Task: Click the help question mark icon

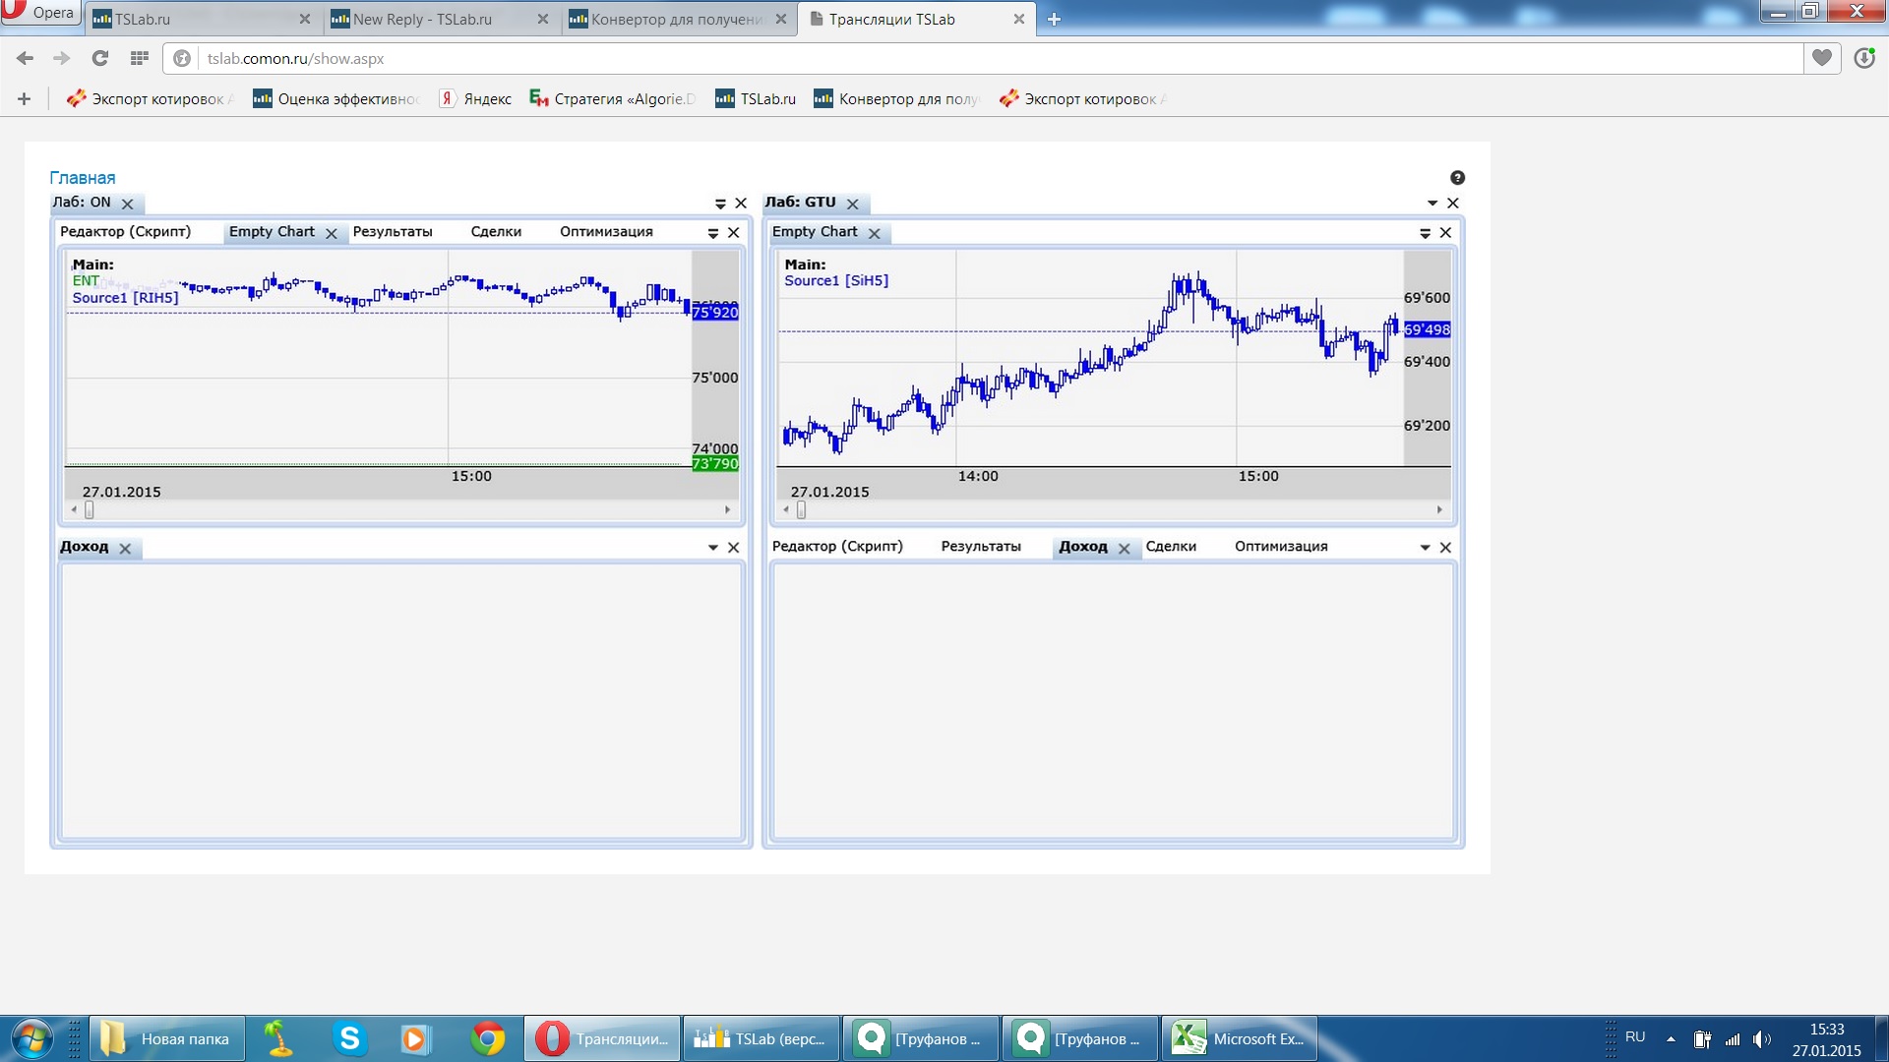Action: click(x=1457, y=178)
